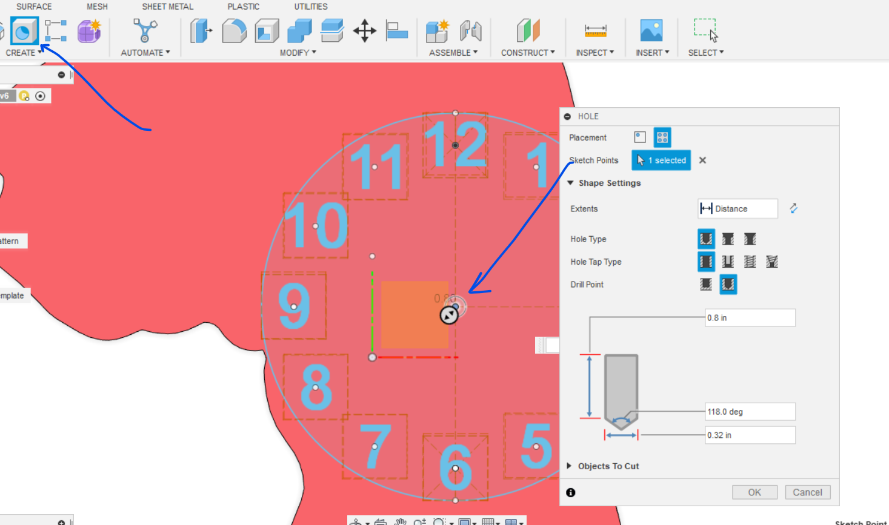Select the Offset Face tool
This screenshot has height=525, width=889.
tap(332, 31)
